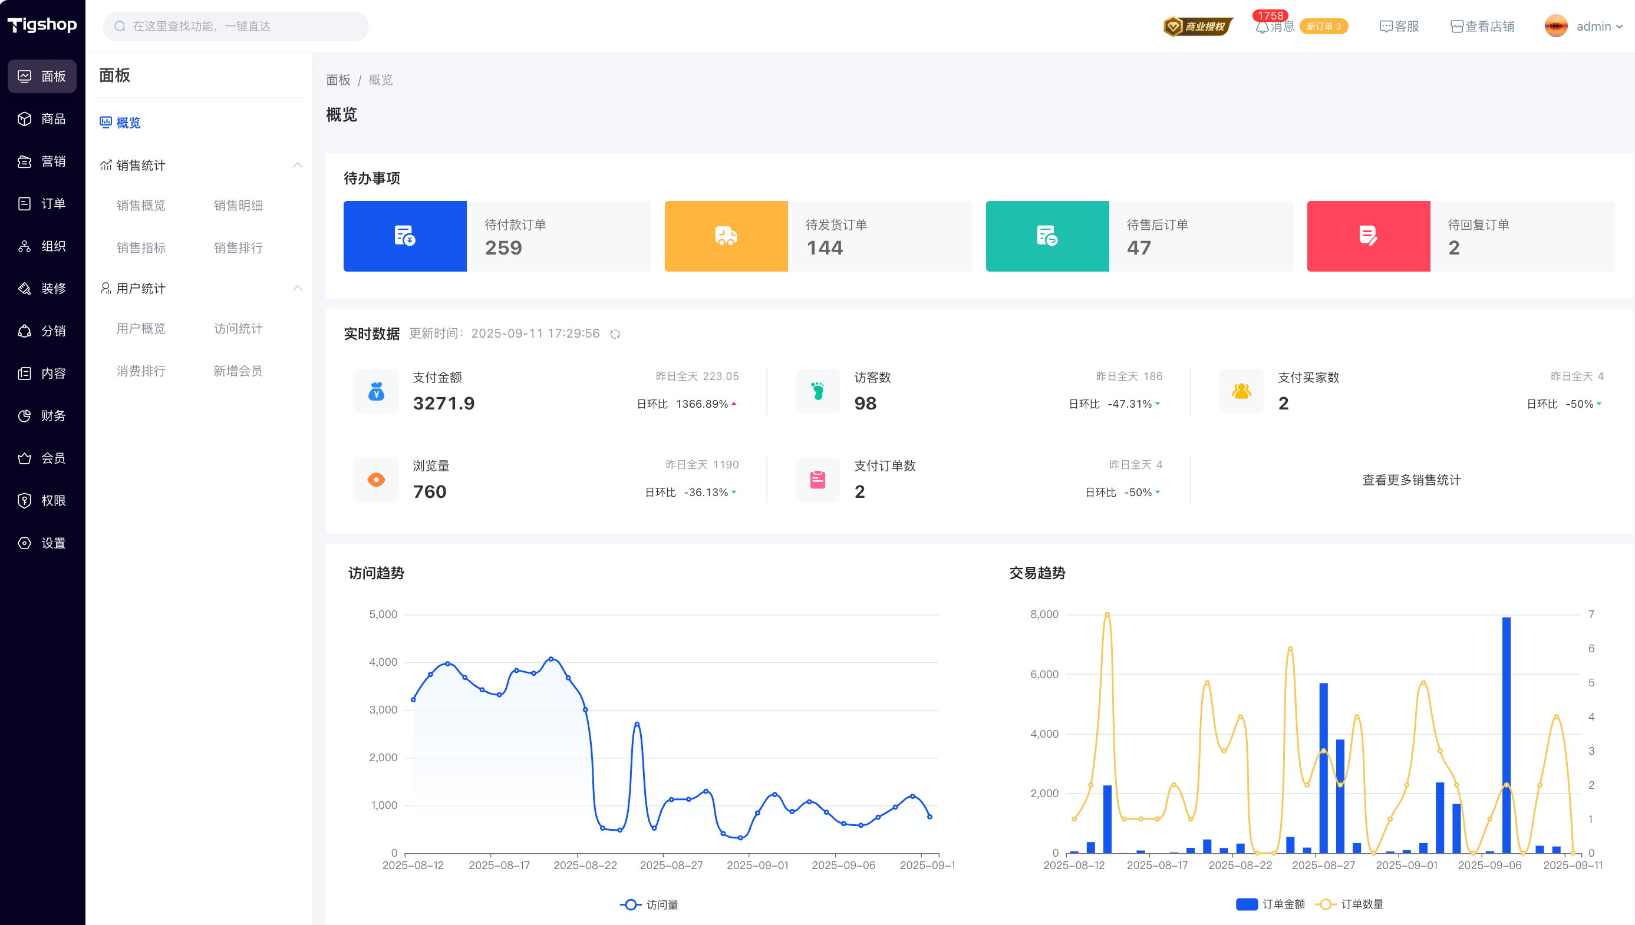The width and height of the screenshot is (1635, 925).
Task: Open the 权限 permissions sidebar item
Action: pyautogui.click(x=42, y=501)
